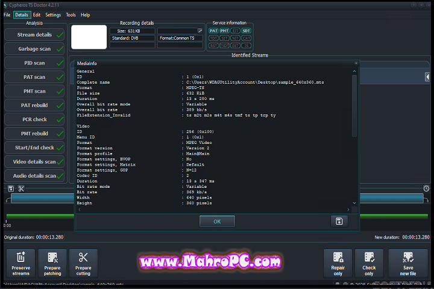Image resolution: width=434 pixels, height=289 pixels.
Task: Run the Stream details analysis
Action: (34, 35)
